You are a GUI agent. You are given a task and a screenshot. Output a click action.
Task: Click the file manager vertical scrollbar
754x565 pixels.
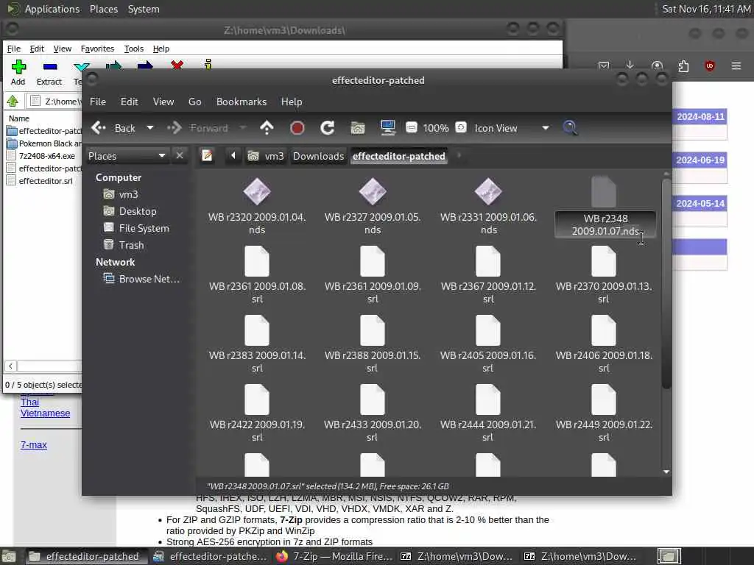(666, 283)
